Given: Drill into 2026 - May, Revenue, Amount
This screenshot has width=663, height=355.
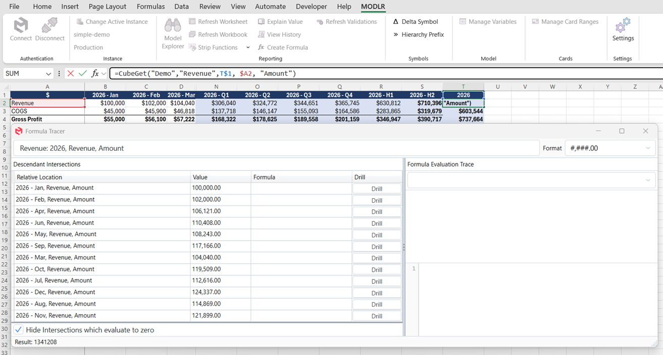Looking at the screenshot, I should pos(377,235).
